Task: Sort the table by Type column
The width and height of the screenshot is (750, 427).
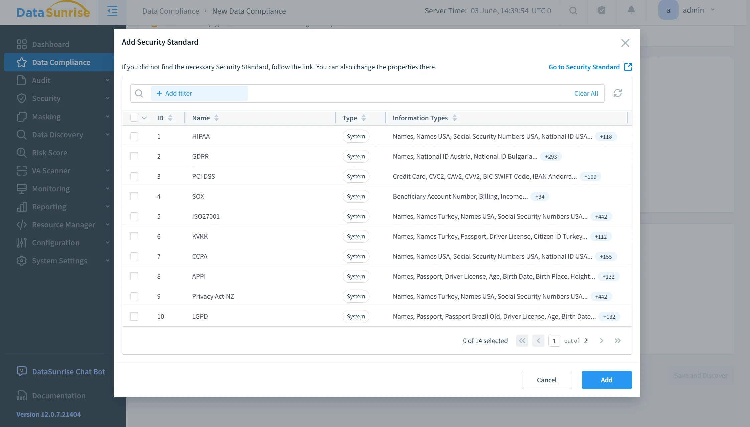Action: click(364, 118)
